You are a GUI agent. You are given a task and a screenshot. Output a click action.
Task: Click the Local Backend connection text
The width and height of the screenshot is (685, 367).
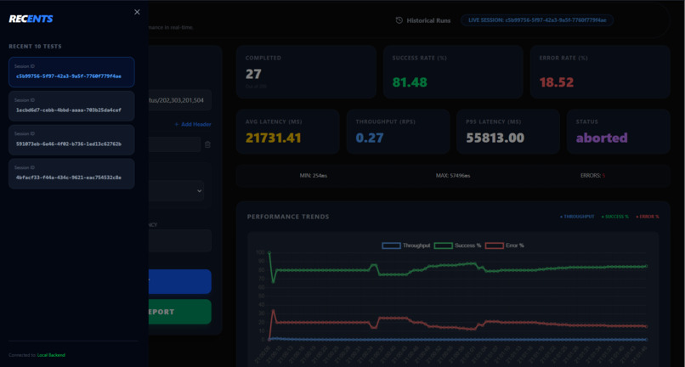[x=51, y=355]
